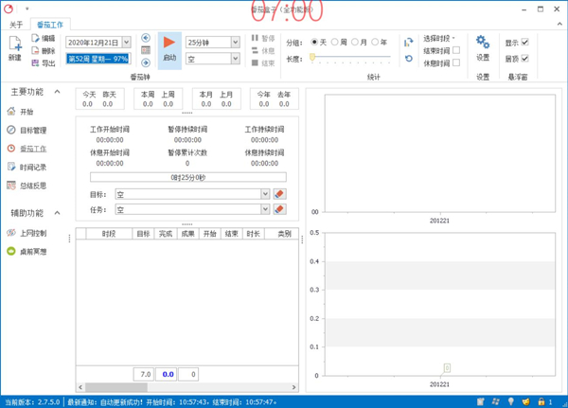The image size is (568, 408).
Task: Select the 周 grouping radio button
Action: pos(335,43)
